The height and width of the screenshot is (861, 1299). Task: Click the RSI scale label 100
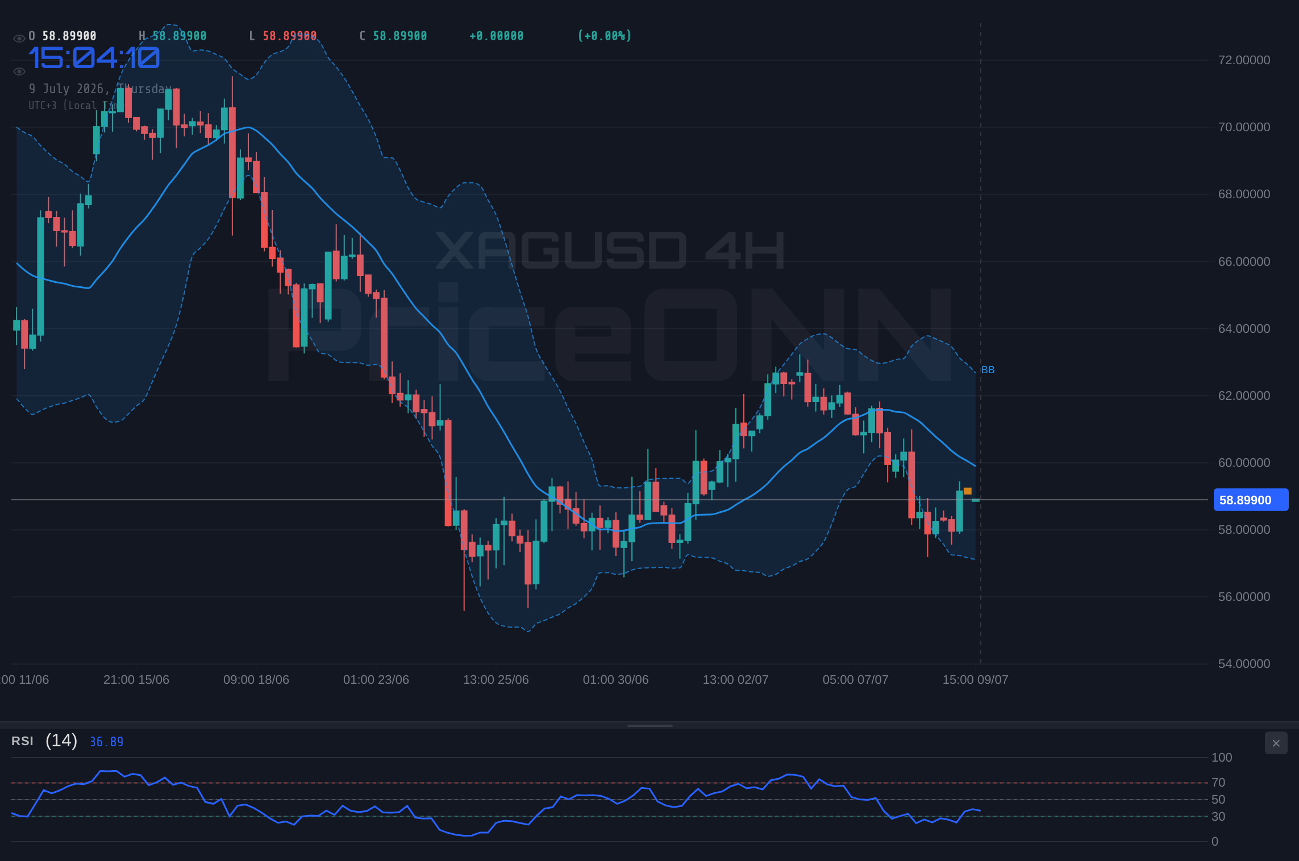click(x=1222, y=758)
